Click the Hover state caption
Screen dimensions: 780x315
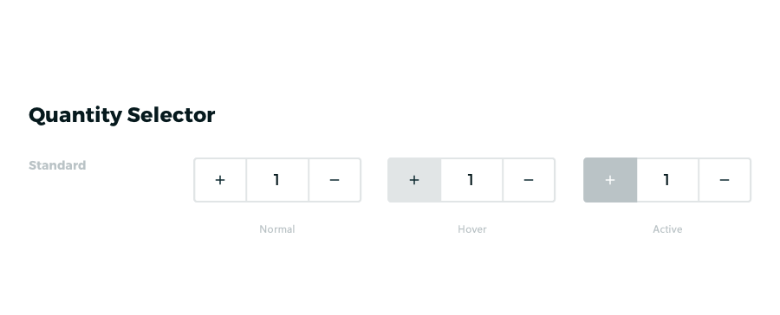click(x=472, y=229)
